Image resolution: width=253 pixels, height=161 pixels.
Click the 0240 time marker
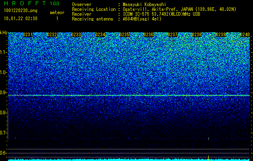(x=245, y=35)
